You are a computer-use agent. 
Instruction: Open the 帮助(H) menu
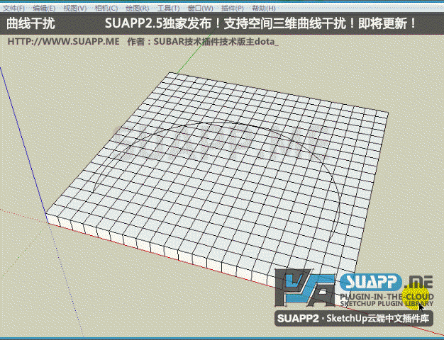pos(263,8)
